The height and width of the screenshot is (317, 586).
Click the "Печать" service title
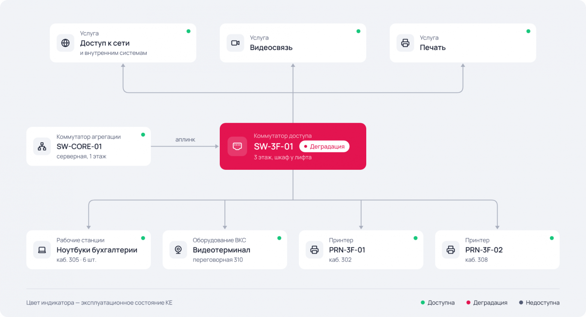click(433, 48)
